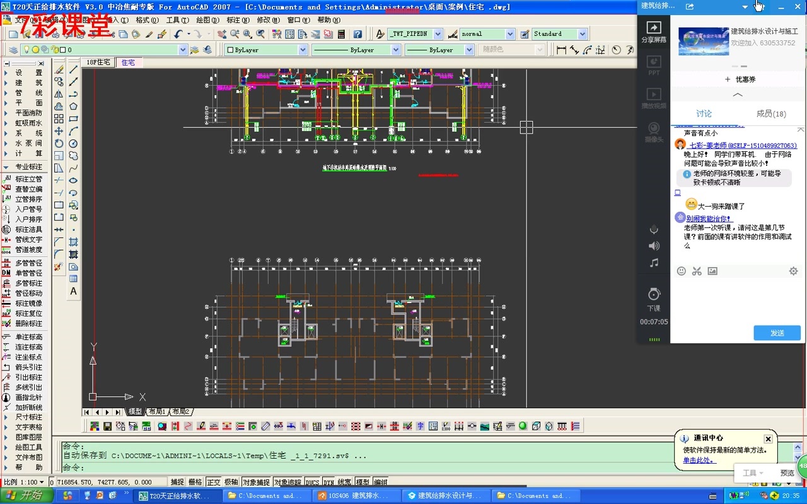The image size is (807, 504).
Task: Toggle 对象捕捉 object snap
Action: pyautogui.click(x=257, y=482)
